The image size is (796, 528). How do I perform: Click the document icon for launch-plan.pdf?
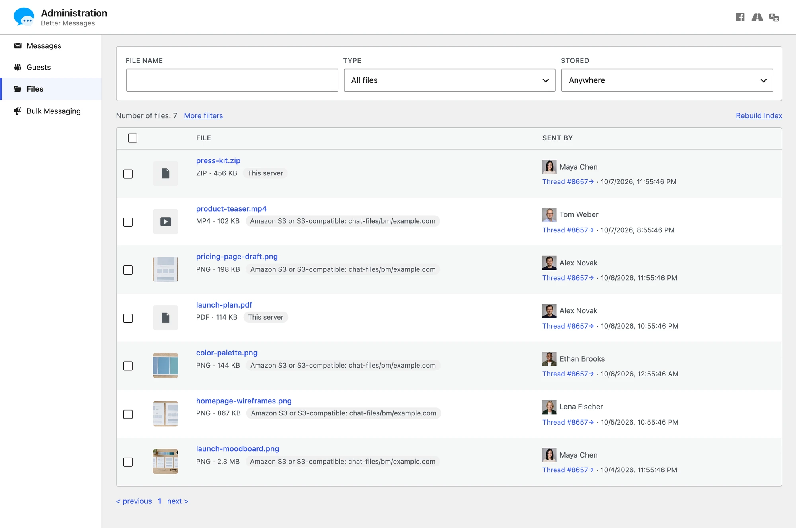[x=165, y=318]
